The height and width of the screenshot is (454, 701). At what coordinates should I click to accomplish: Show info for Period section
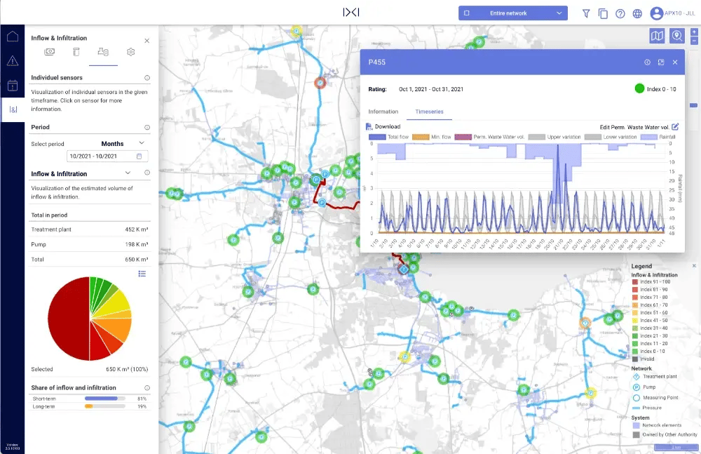coord(147,128)
